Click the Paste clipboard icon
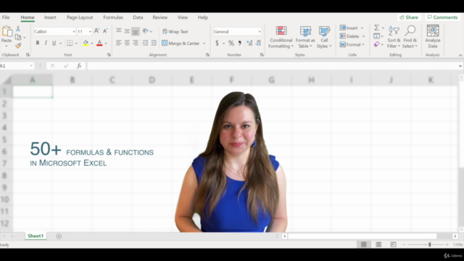This screenshot has width=464, height=261. click(x=7, y=31)
